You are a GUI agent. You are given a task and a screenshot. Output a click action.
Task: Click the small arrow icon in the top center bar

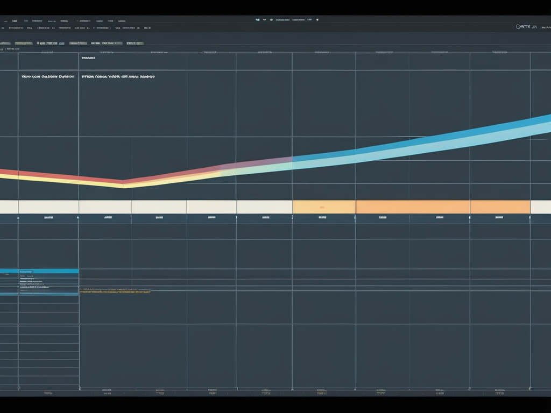[x=317, y=19]
